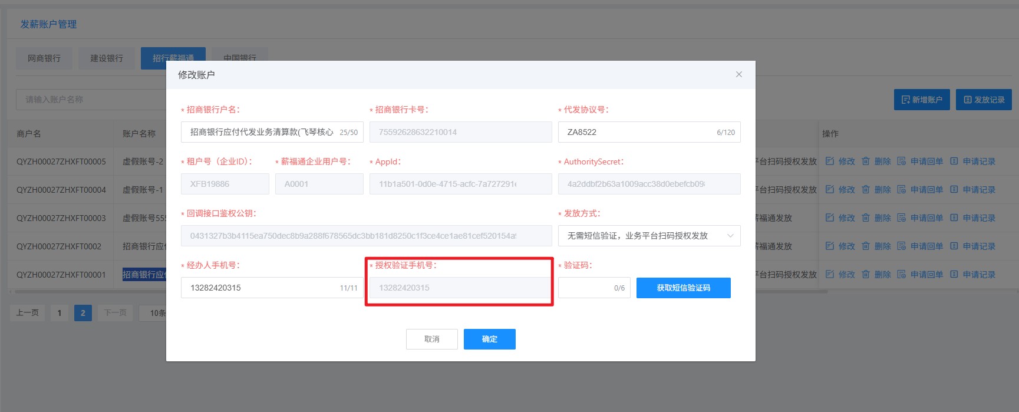Click 申请回单 icon in QYZH00027ZHXFT0002 row
This screenshot has width=1019, height=412.
(901, 246)
